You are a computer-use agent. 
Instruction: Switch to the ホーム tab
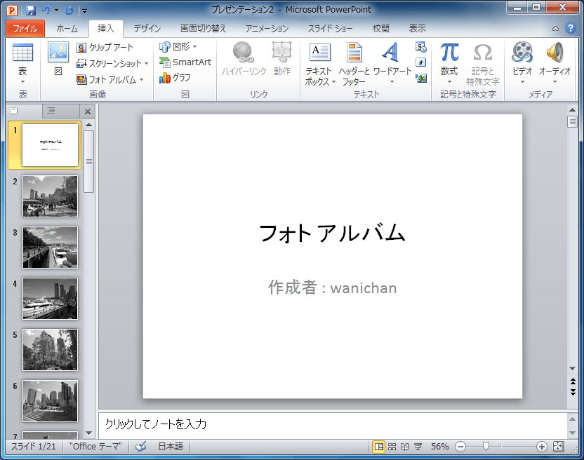point(67,29)
